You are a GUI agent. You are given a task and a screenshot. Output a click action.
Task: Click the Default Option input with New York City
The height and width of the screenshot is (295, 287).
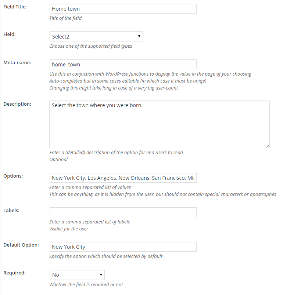[x=123, y=247]
